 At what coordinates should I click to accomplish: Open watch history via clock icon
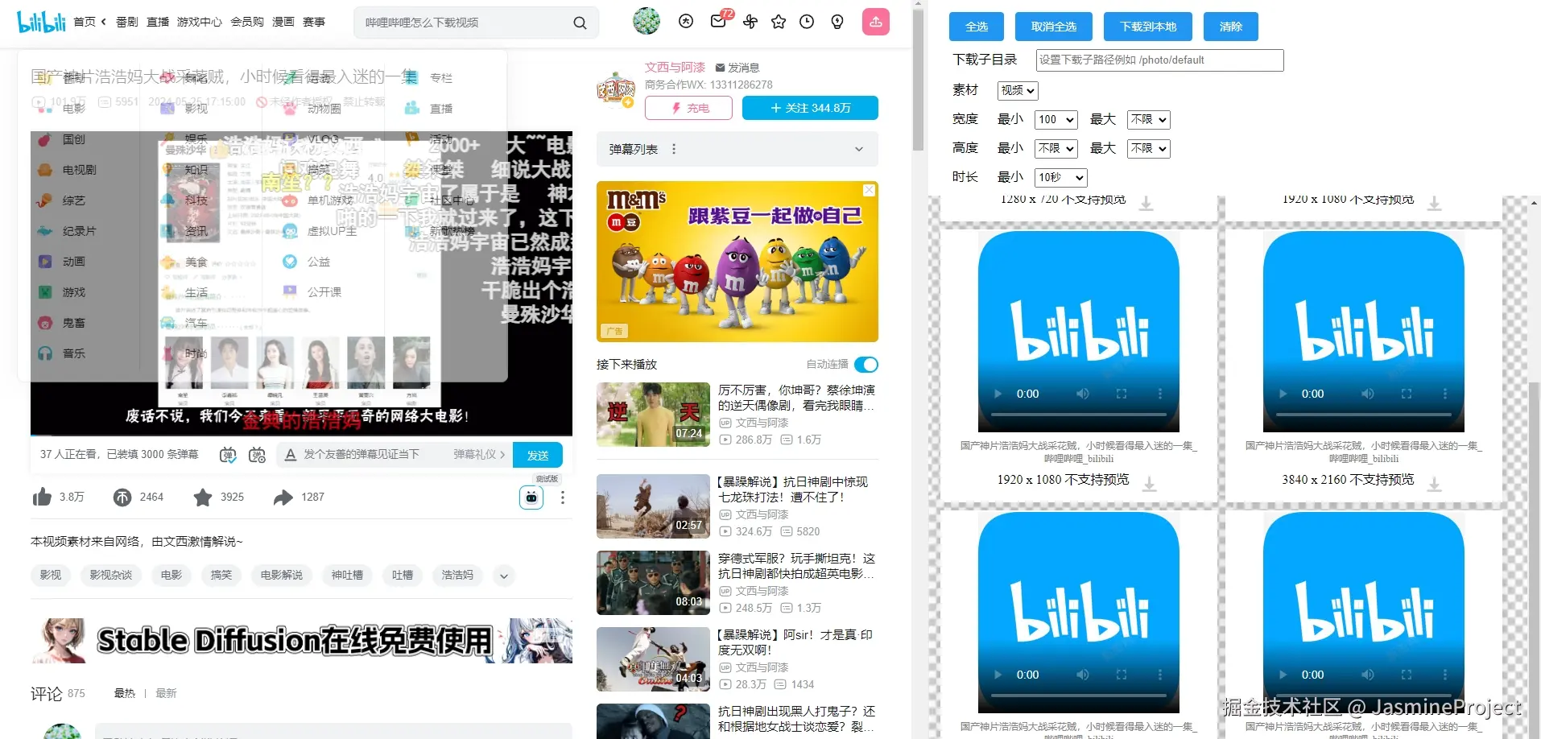806,22
